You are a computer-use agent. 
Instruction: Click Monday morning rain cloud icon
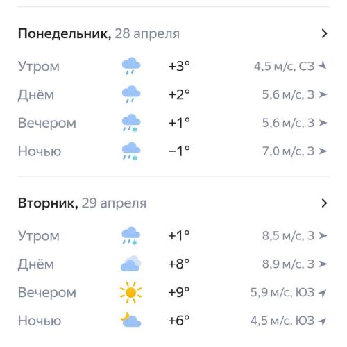point(131,66)
